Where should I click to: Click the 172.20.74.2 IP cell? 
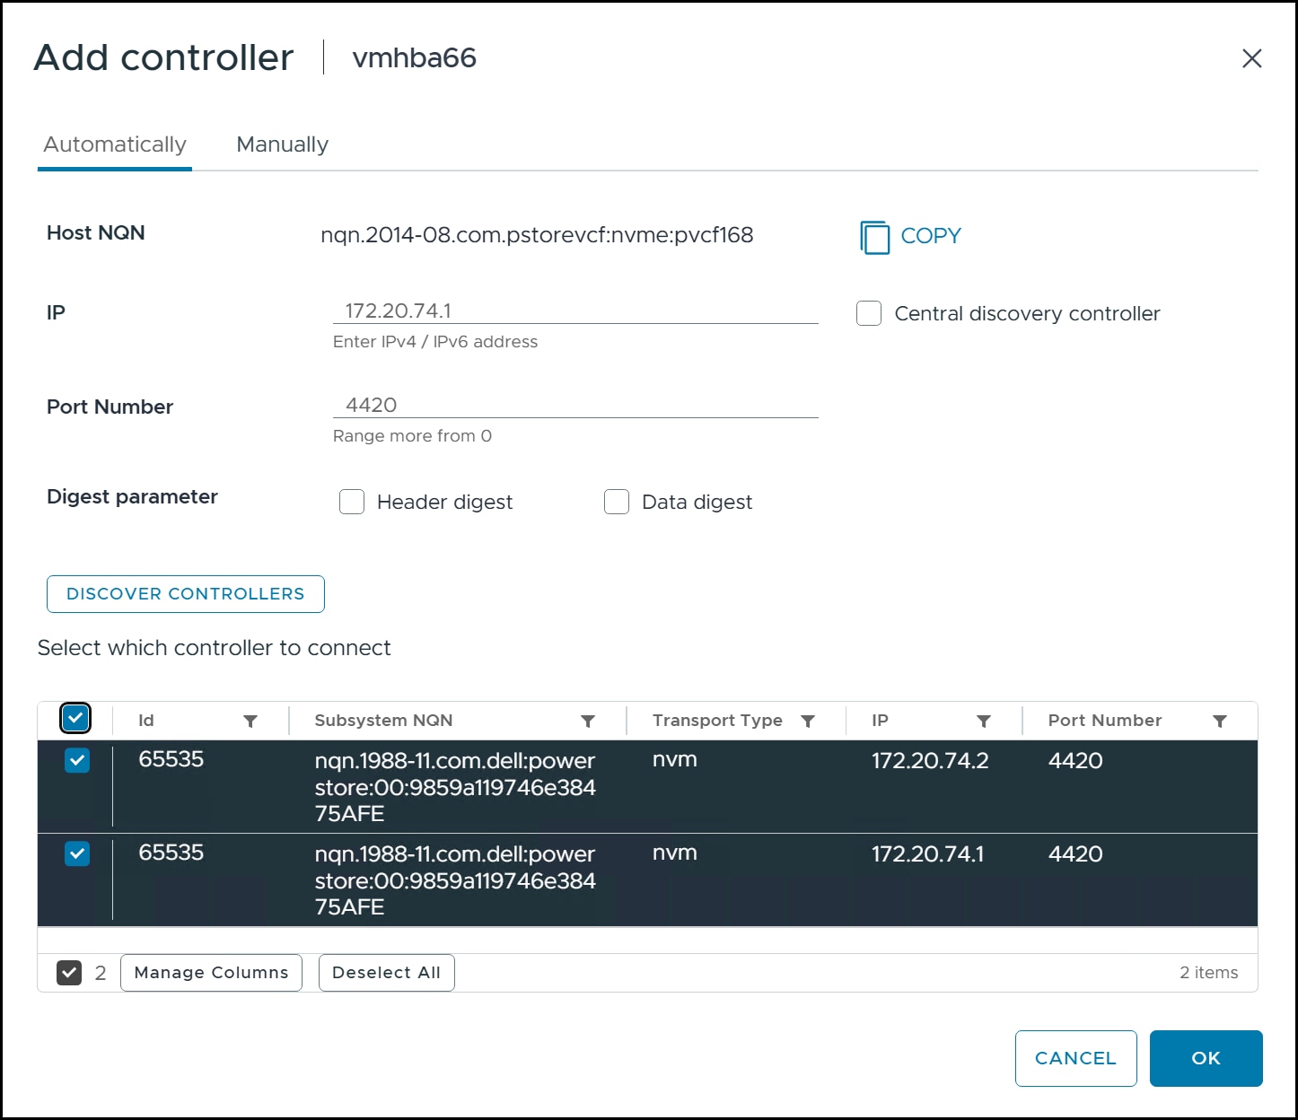(x=930, y=761)
